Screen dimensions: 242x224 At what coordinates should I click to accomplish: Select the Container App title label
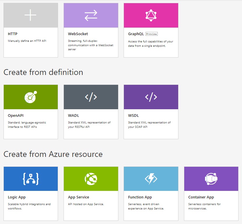coord(201,197)
